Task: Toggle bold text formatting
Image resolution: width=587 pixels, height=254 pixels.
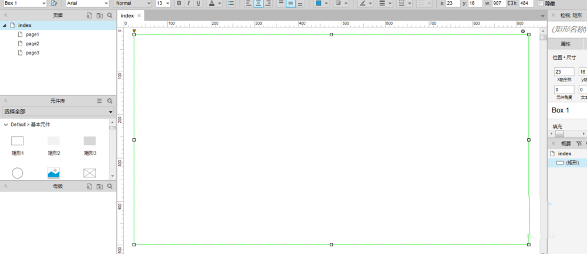Action: click(178, 4)
